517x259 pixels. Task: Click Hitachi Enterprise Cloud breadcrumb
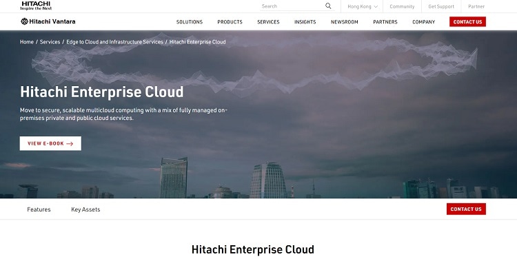(x=198, y=42)
